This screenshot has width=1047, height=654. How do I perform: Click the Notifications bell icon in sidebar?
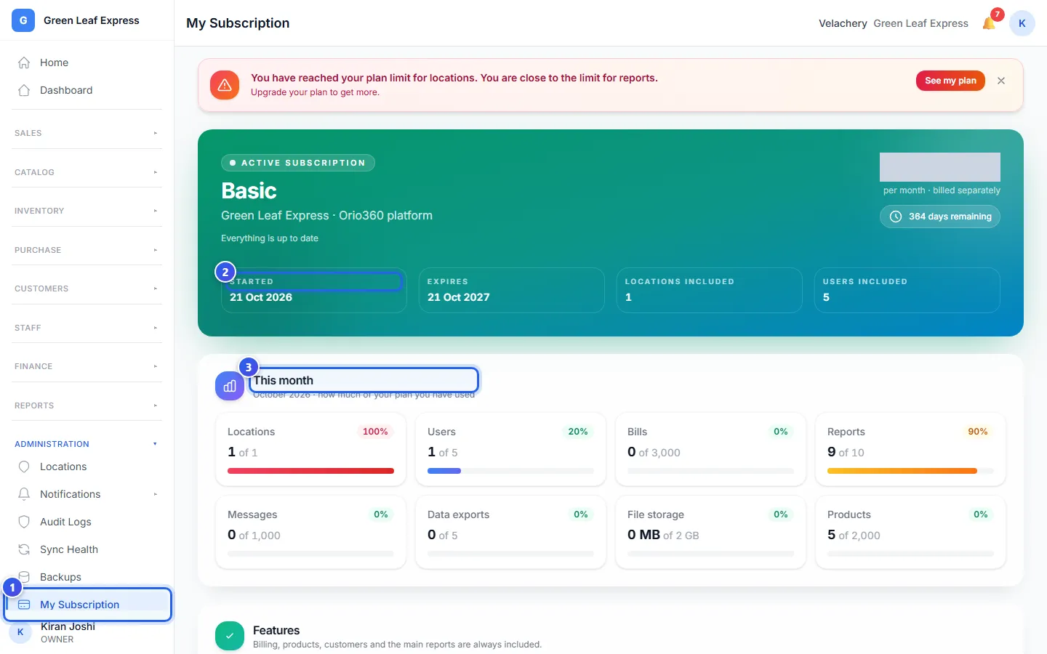click(x=24, y=494)
